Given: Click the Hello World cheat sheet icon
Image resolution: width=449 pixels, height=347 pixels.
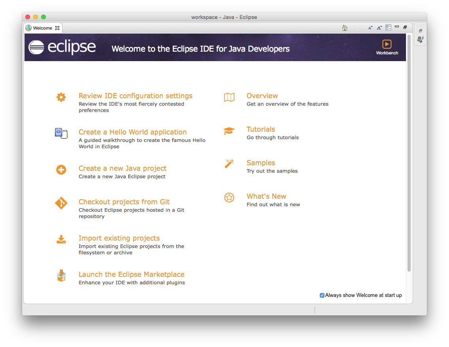Looking at the screenshot, I should [x=61, y=133].
